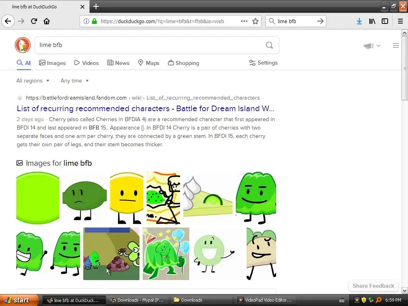Switch to the Shopping results tab
Screen dimensions: 408x306
coord(183,63)
